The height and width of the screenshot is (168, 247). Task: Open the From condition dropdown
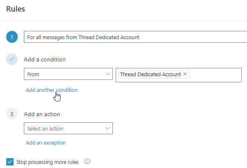(x=68, y=74)
